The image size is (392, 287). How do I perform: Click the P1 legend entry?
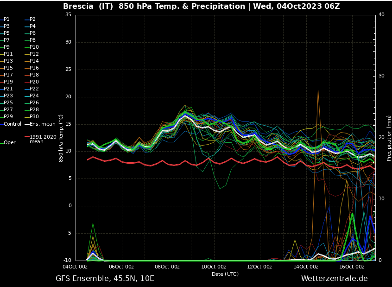5,19
